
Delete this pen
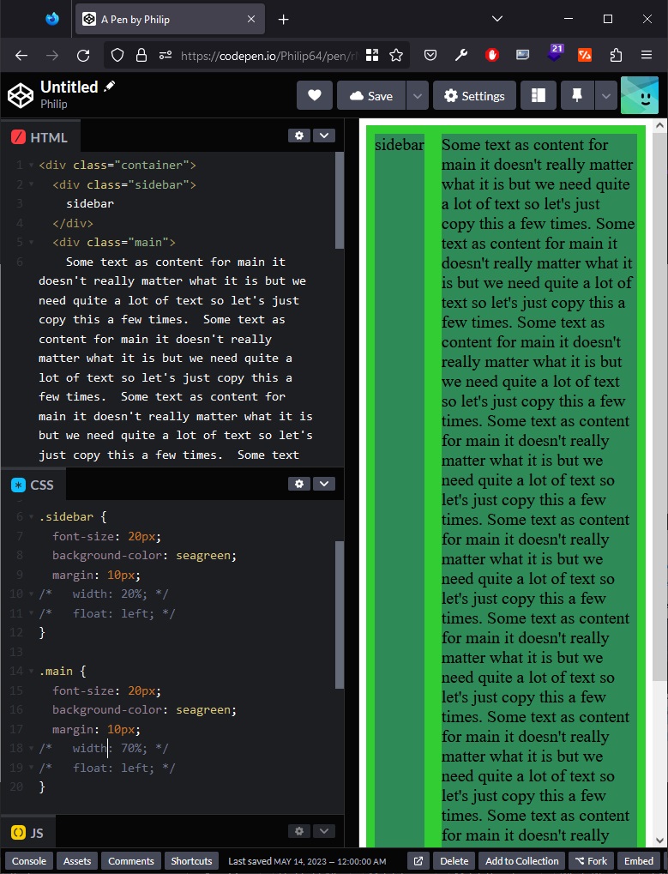pos(454,861)
